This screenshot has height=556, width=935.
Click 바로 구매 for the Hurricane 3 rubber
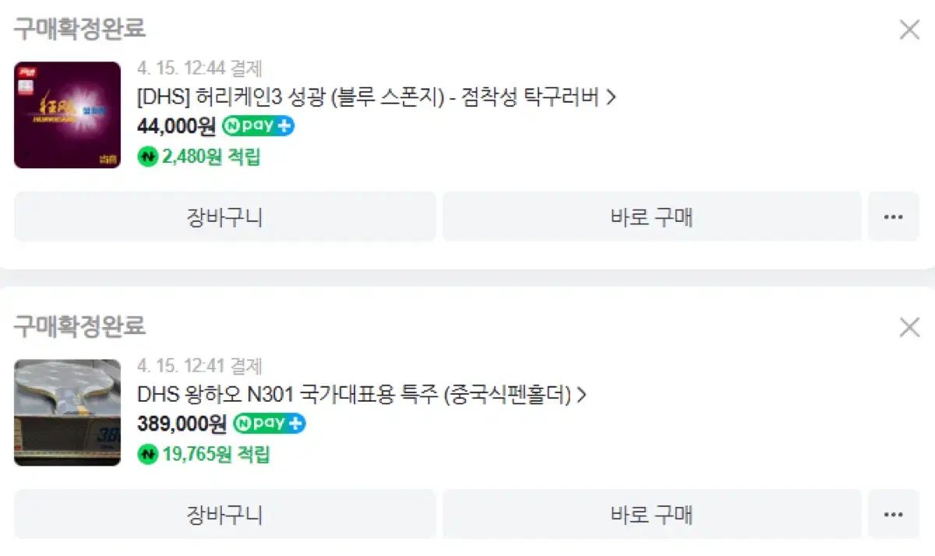[x=652, y=216]
